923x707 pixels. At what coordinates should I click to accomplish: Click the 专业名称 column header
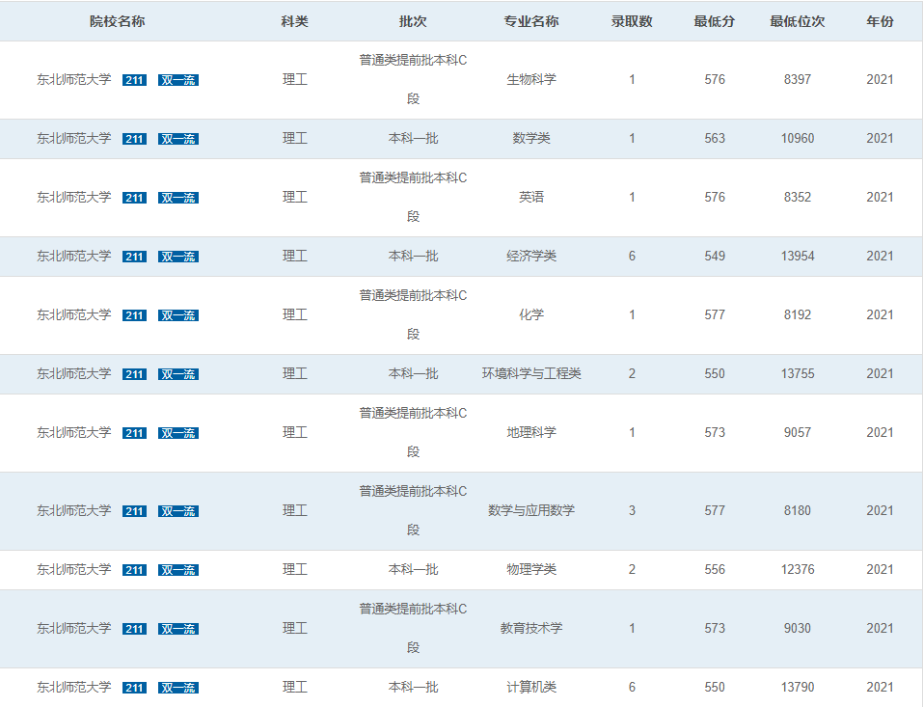[531, 22]
